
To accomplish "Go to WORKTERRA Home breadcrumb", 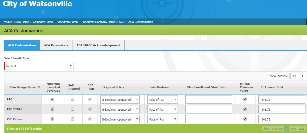I will point(16,22).
